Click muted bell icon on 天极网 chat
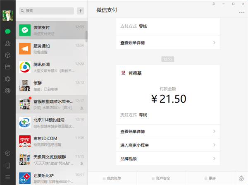Viewport: 248px width, 185px height. [82, 163]
